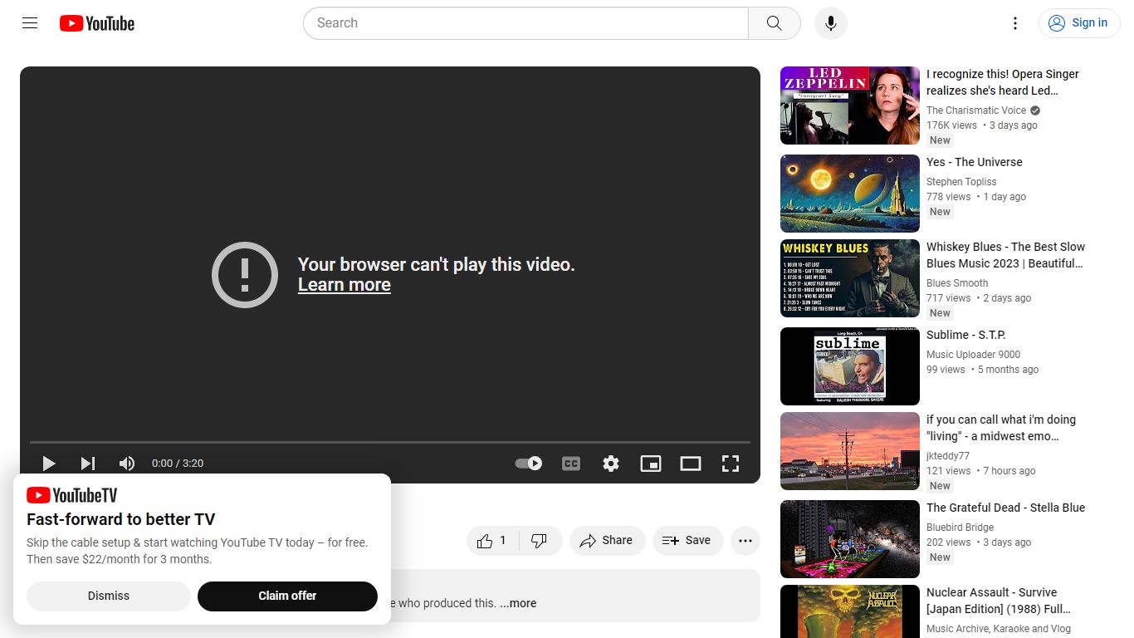Visit the Stephen Topliss channel
Viewport: 1134px width, 638px height.
point(961,182)
